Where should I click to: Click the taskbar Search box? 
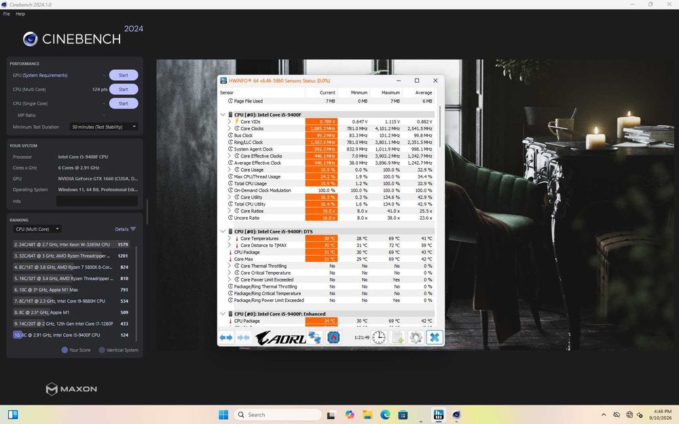click(x=278, y=415)
